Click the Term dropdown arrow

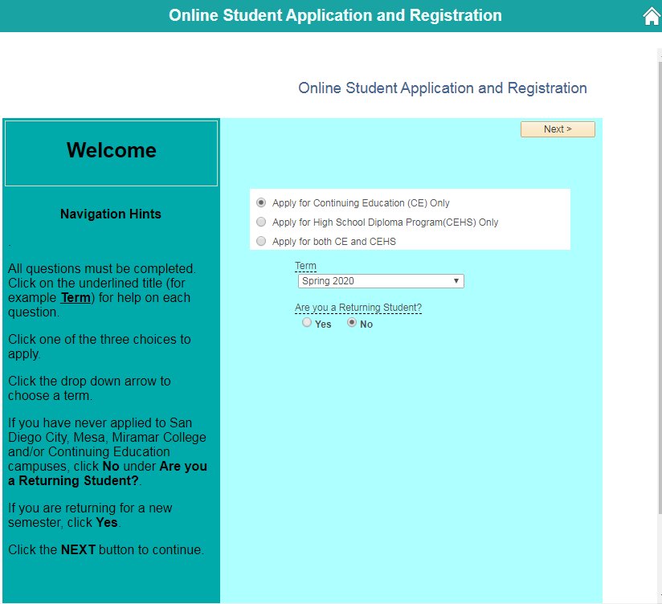(456, 281)
